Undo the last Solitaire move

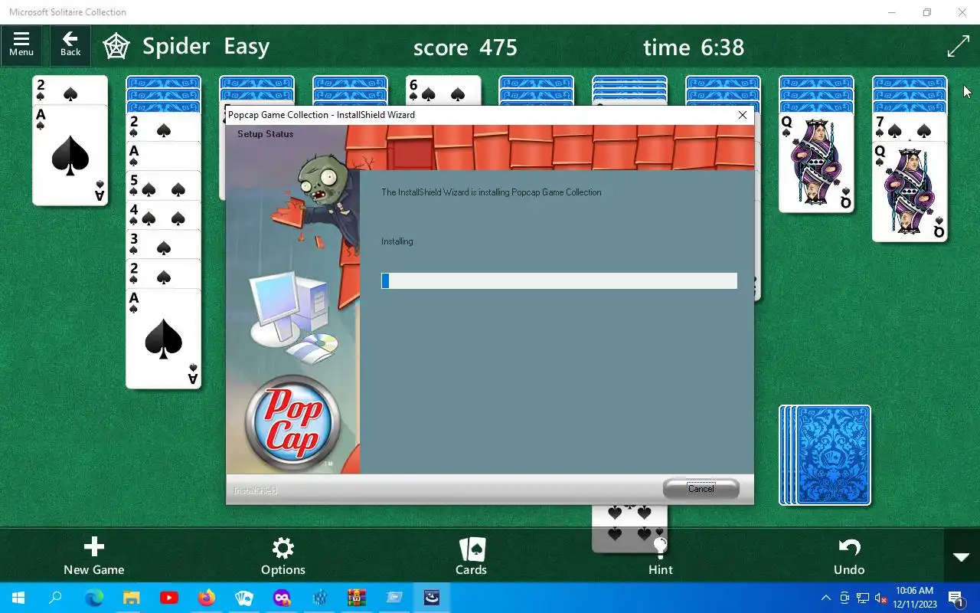849,556
